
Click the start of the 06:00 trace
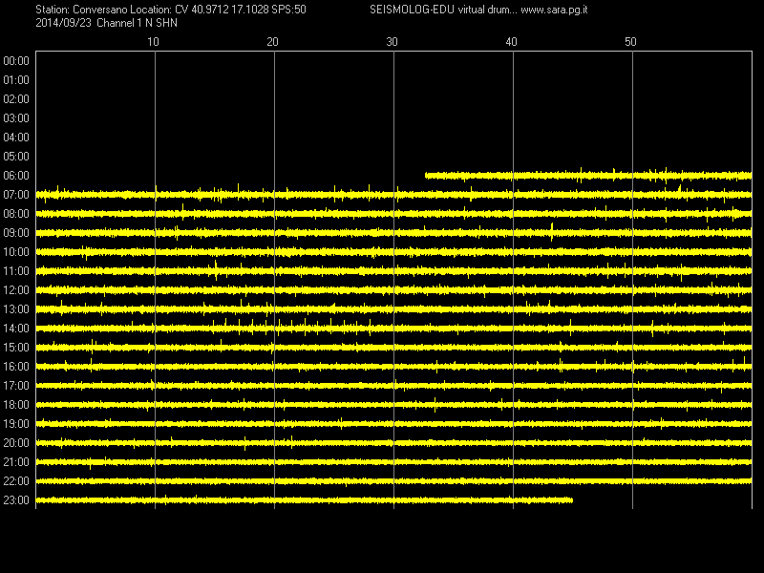click(426, 176)
